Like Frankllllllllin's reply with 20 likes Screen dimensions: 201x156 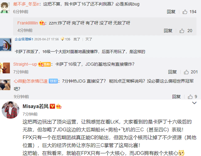(x=182, y=31)
